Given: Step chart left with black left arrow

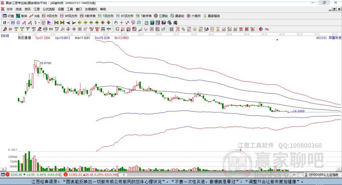Looking at the screenshot, I should pos(68,23).
